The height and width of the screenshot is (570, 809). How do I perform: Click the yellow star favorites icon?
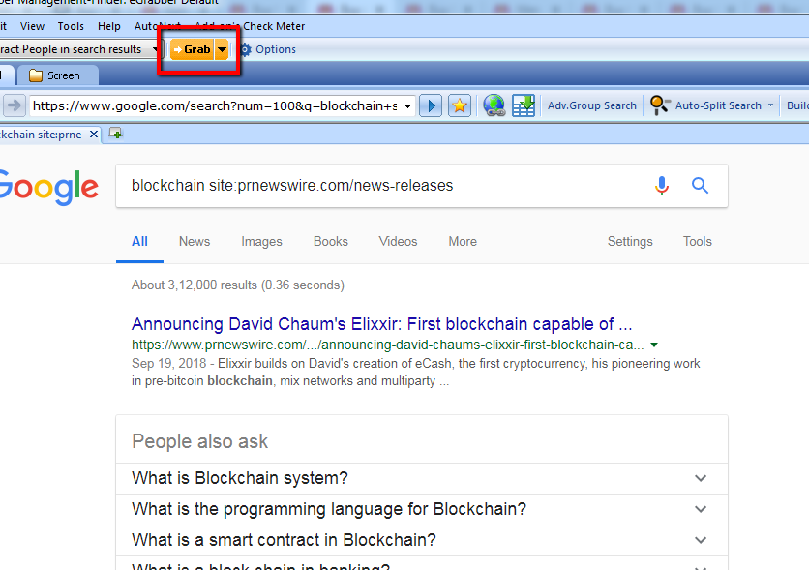point(460,105)
